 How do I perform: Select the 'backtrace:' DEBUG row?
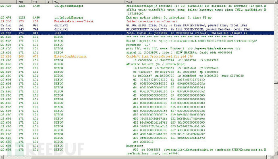tap(137, 146)
